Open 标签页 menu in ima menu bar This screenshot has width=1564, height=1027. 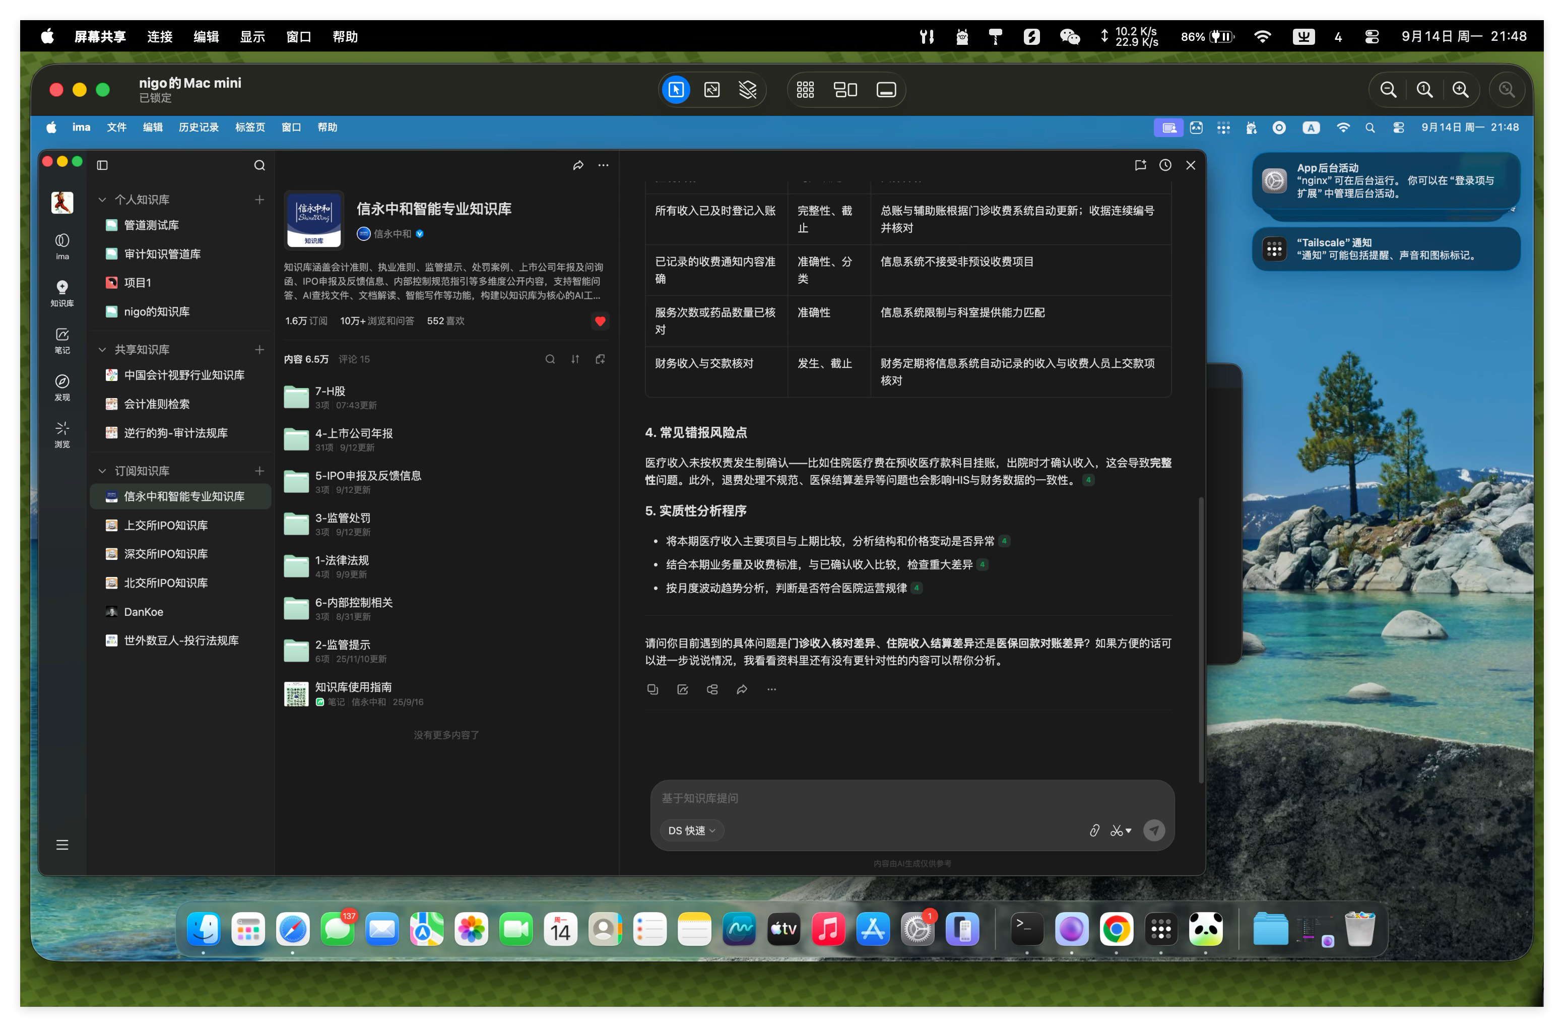pyautogui.click(x=250, y=127)
